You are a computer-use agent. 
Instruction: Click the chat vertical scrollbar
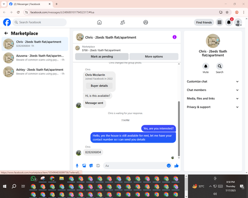pos(179,129)
